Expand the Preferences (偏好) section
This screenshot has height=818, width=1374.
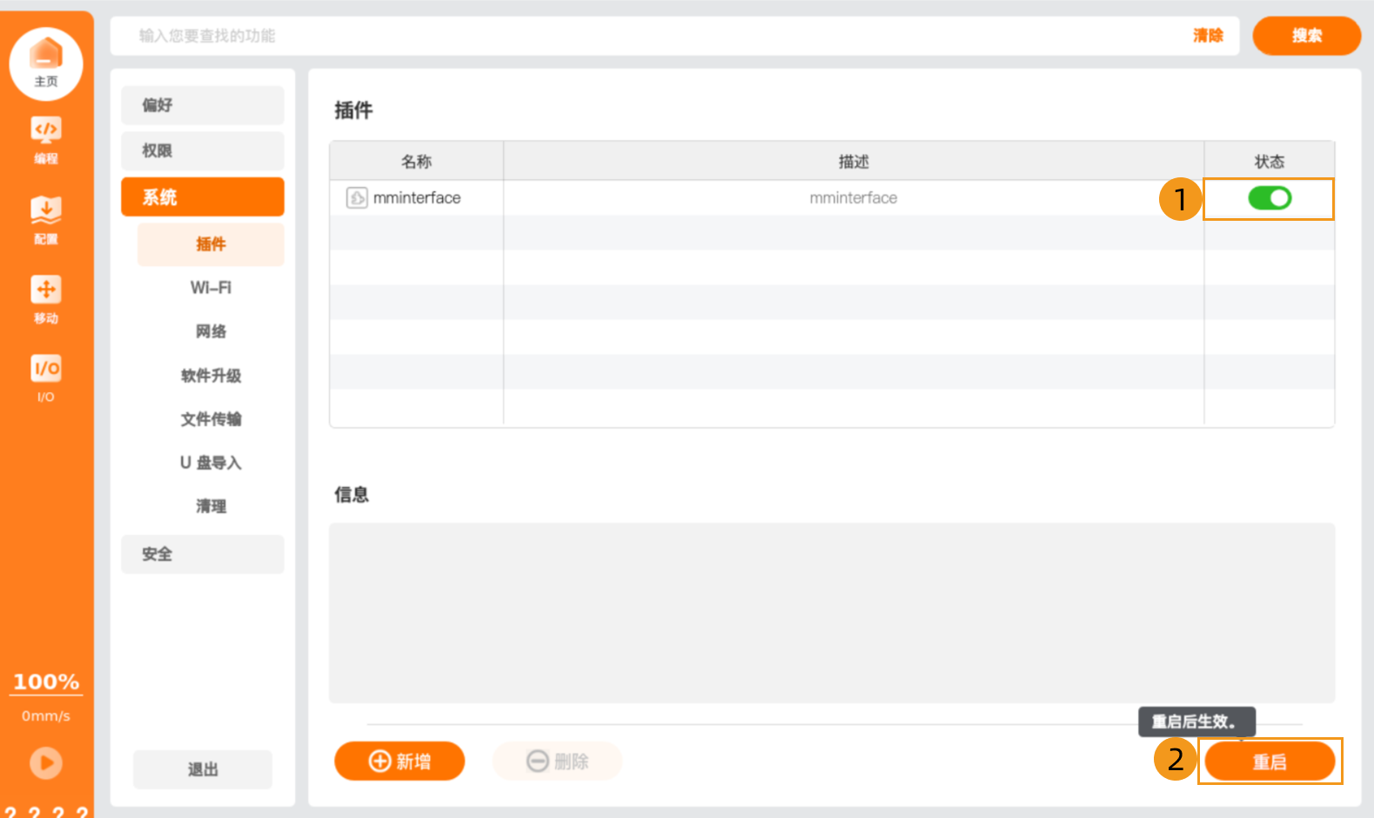pos(202,105)
